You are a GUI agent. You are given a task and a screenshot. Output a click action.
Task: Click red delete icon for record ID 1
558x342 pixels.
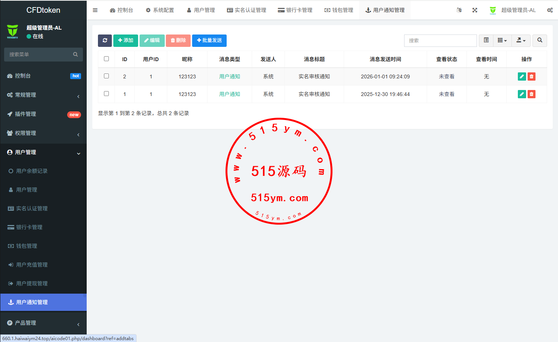tap(531, 94)
